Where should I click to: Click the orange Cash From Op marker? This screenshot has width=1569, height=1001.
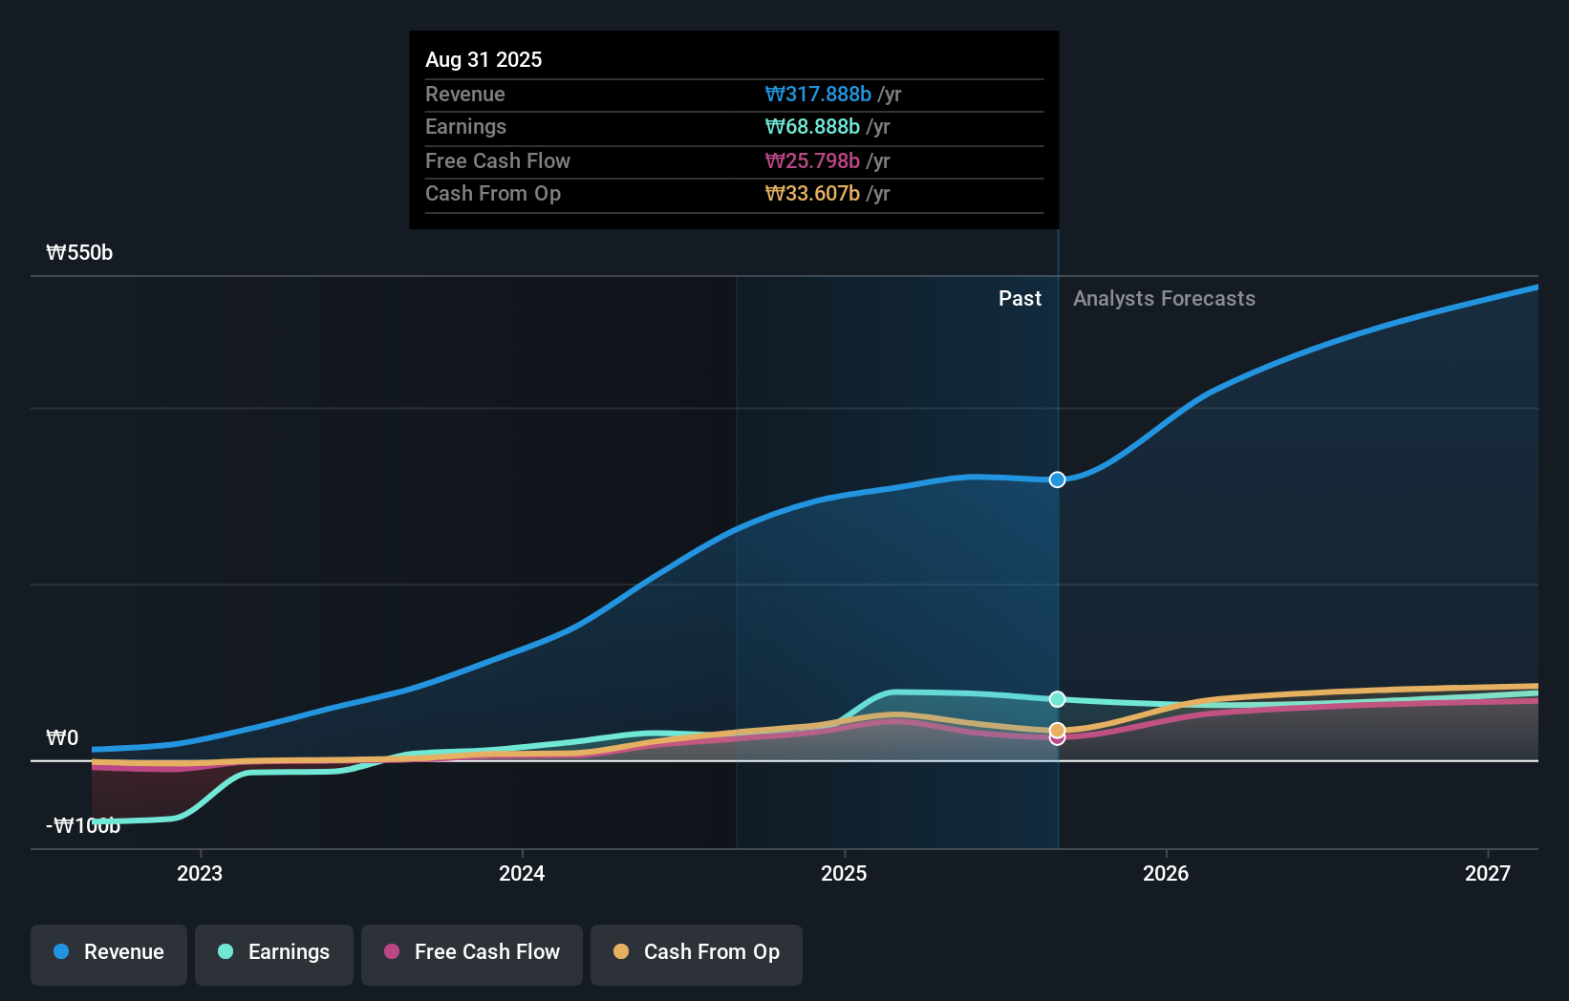(x=1057, y=729)
